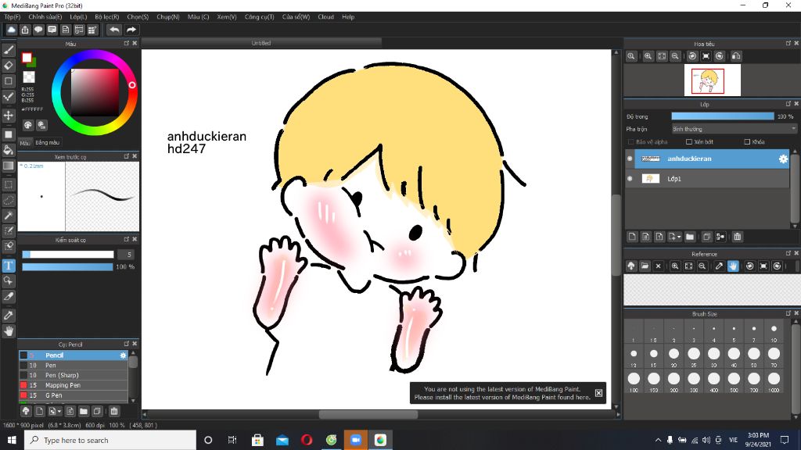Open settings gear for Pencil brush

coord(123,355)
